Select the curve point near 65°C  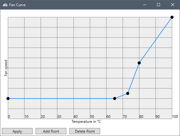[115, 99]
